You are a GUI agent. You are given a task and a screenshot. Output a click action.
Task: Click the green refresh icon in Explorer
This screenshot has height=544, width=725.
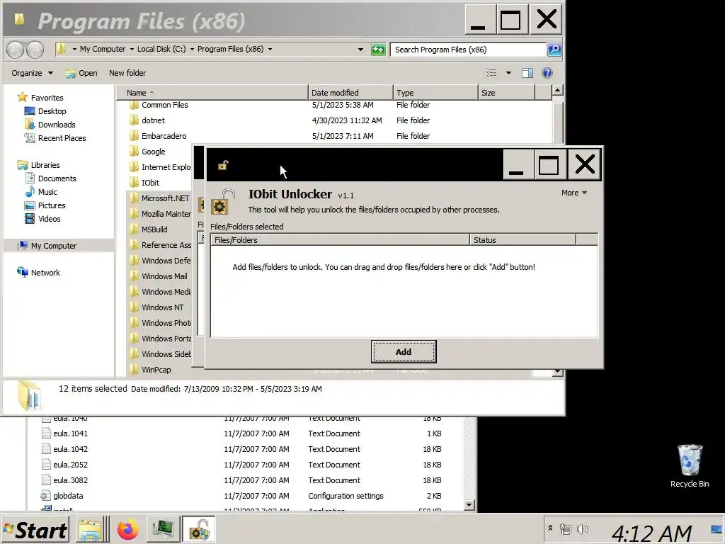tap(378, 50)
